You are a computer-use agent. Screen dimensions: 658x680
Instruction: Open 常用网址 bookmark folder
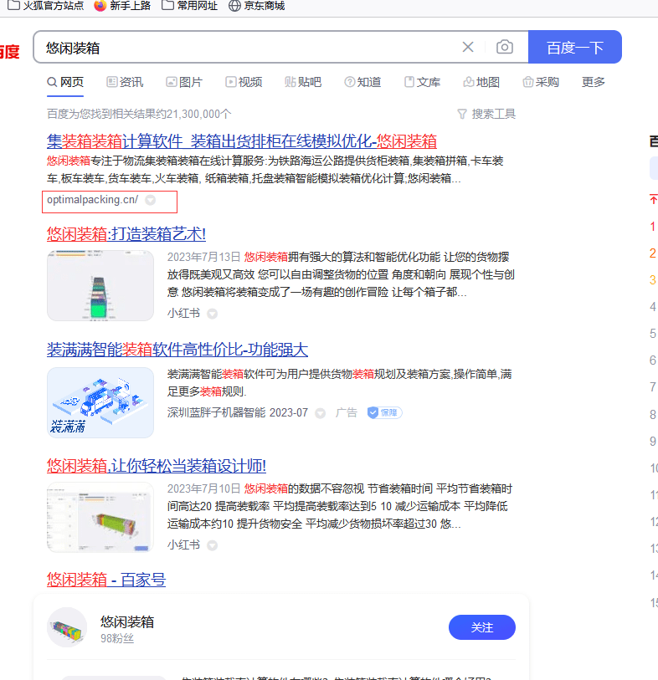(190, 6)
